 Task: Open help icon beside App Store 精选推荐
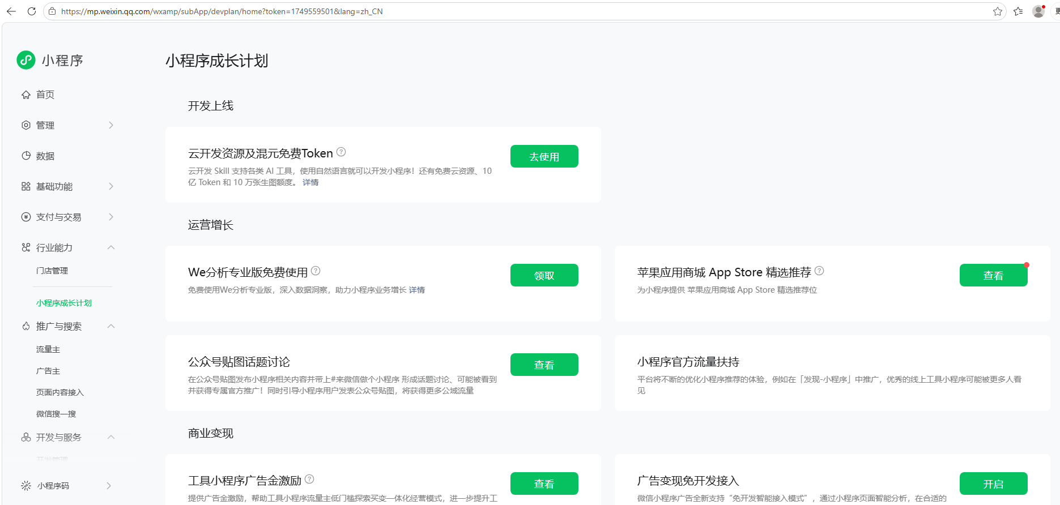[819, 271]
